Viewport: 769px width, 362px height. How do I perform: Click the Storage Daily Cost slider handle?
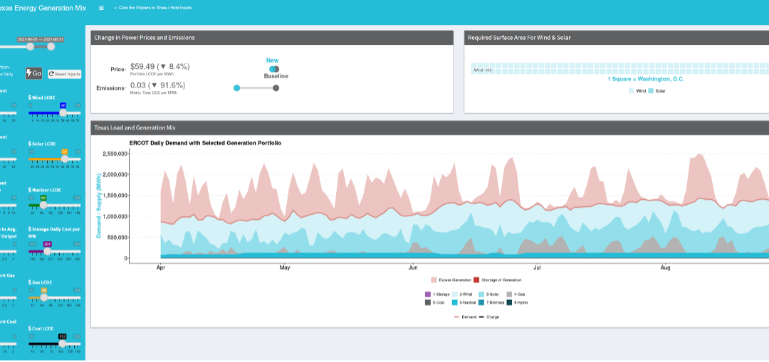tap(48, 252)
